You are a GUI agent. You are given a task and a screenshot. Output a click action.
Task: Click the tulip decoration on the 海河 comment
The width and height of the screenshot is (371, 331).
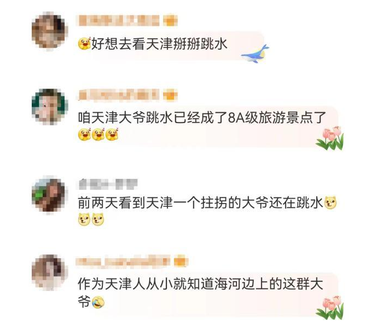click(330, 307)
